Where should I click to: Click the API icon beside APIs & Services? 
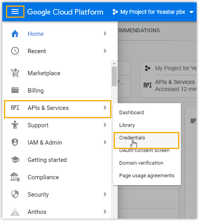(x=15, y=108)
